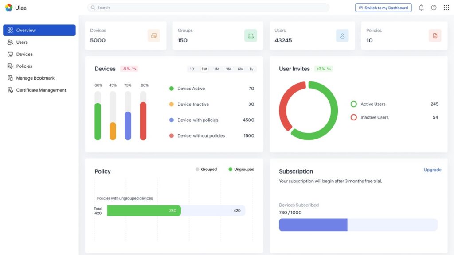The height and width of the screenshot is (255, 454).
Task: Select the 1D time range option
Action: click(192, 69)
